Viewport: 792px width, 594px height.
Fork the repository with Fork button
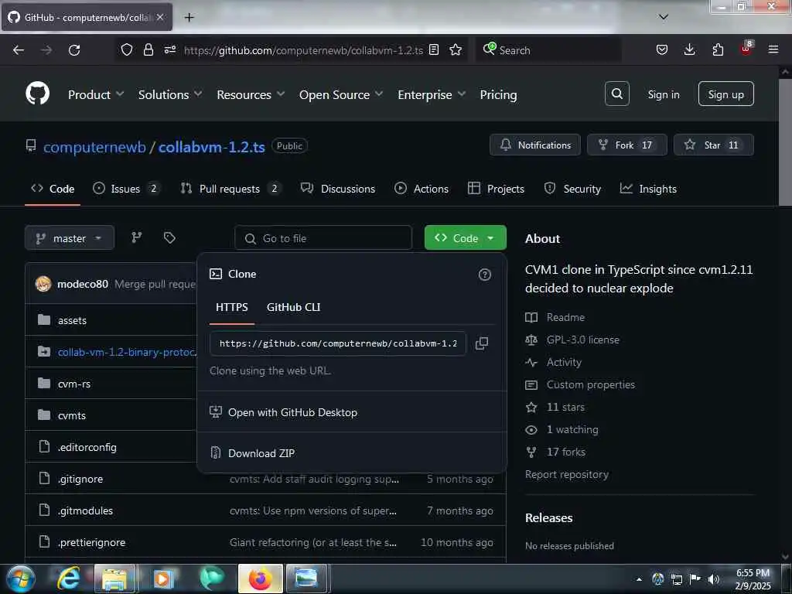click(626, 145)
